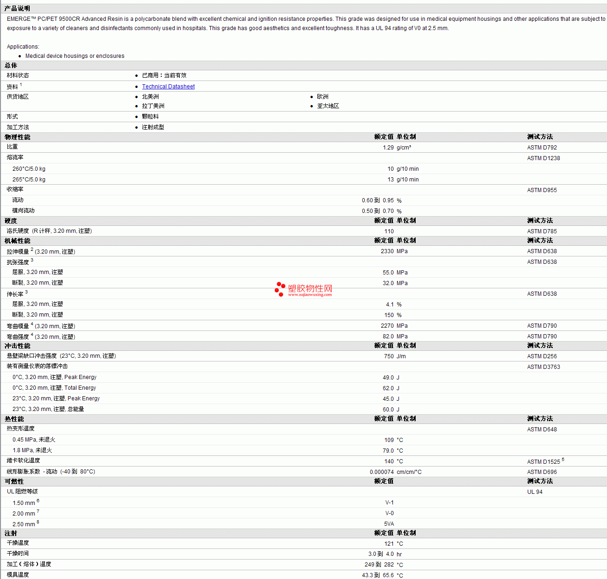Click the 总体 section heading

tap(11, 66)
